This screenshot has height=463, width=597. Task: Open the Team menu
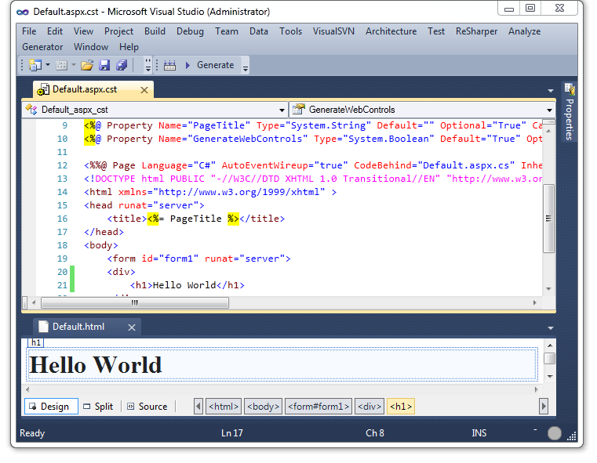227,31
